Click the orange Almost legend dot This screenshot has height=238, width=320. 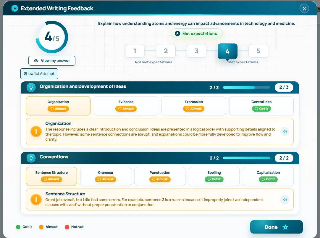(x=41, y=227)
